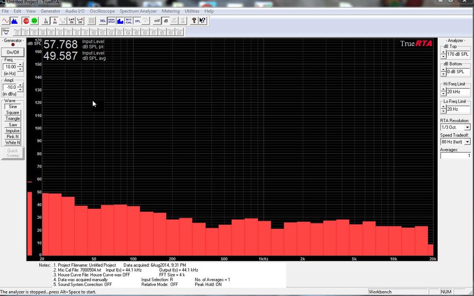This screenshot has height=296, width=474.
Task: Lower dB Bottom with down arrow
Action: tap(443, 74)
